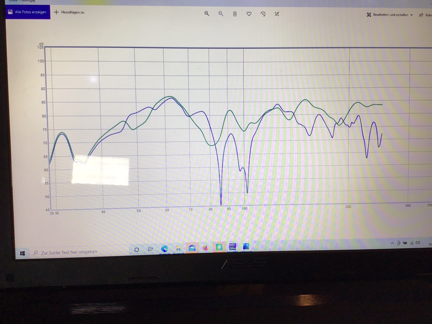Open the Teilen share option
This screenshot has height=324, width=432.
425,15
